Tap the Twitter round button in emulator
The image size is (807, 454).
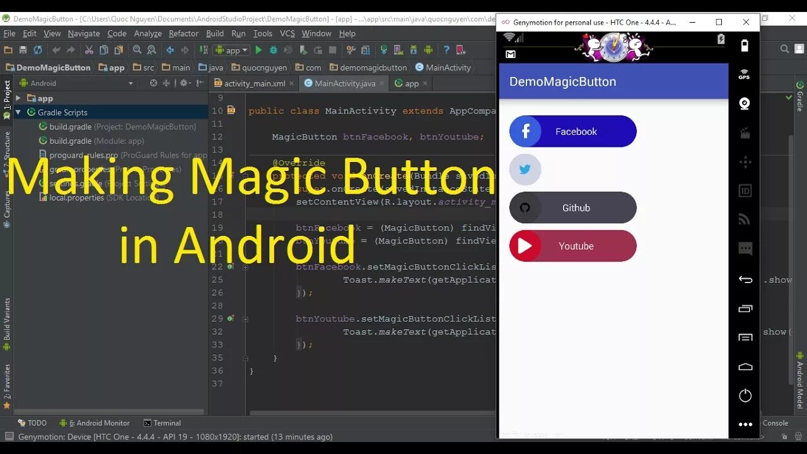coord(525,170)
